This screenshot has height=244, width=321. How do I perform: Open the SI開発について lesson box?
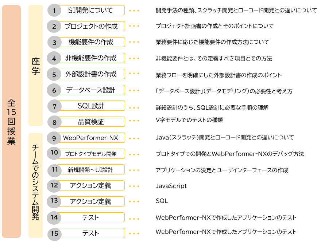click(x=91, y=10)
